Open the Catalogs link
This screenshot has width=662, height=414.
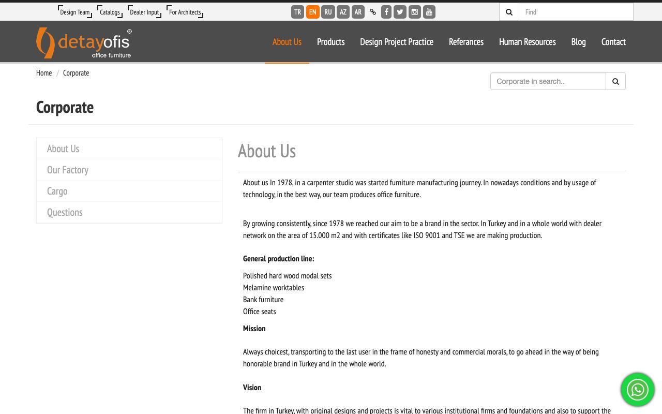pyautogui.click(x=110, y=12)
